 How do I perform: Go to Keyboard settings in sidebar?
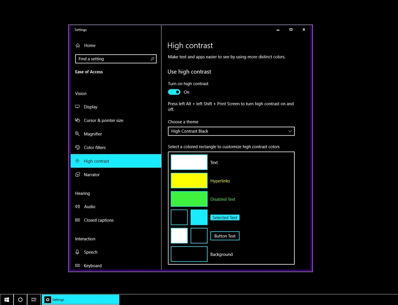(x=93, y=266)
